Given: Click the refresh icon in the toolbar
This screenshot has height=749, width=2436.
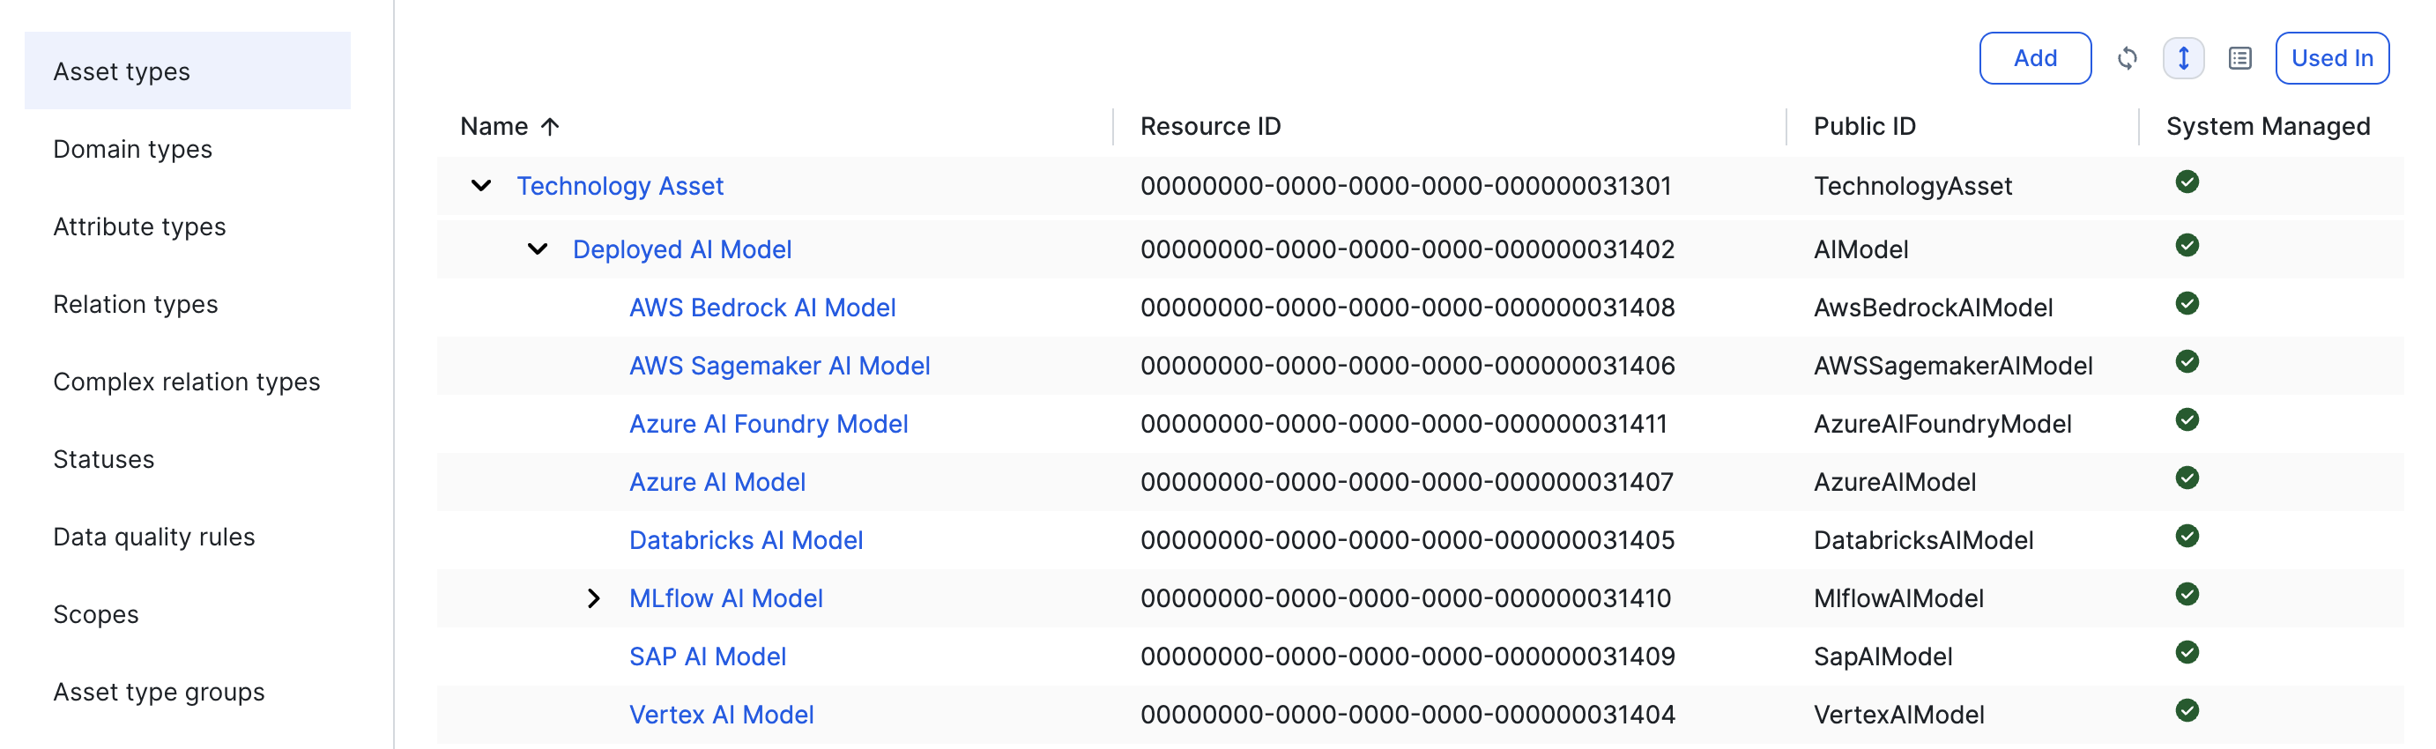Looking at the screenshot, I should click(2127, 59).
